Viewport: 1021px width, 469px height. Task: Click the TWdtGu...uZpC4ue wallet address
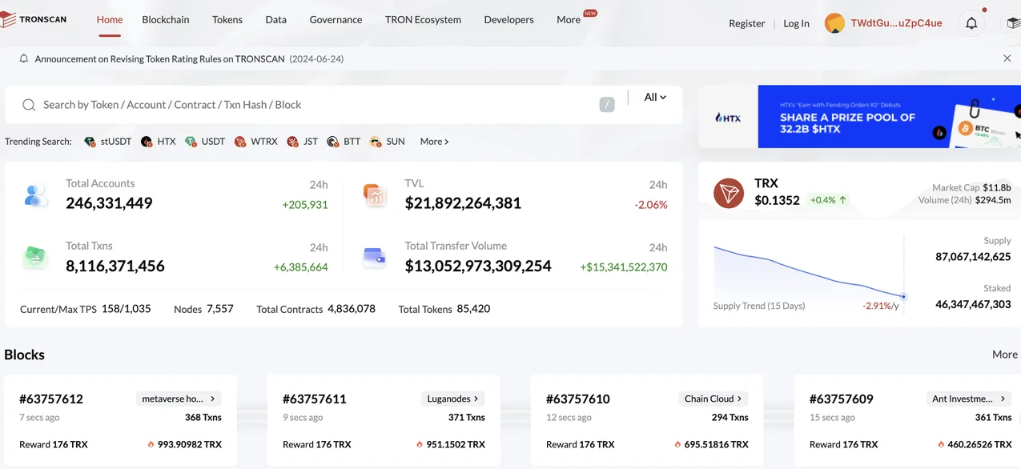(x=896, y=23)
